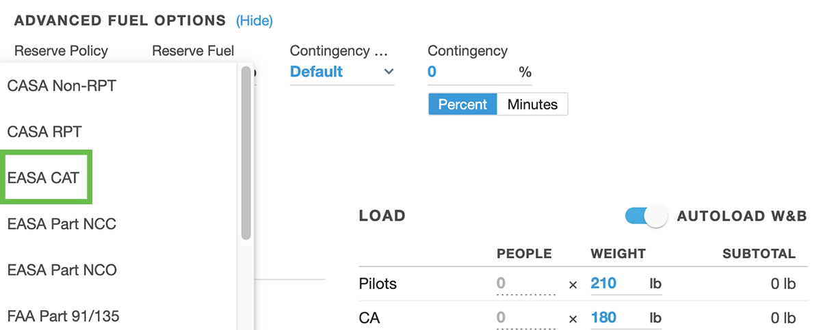
Task: Toggle the Autoload W&B switch
Action: pos(646,216)
